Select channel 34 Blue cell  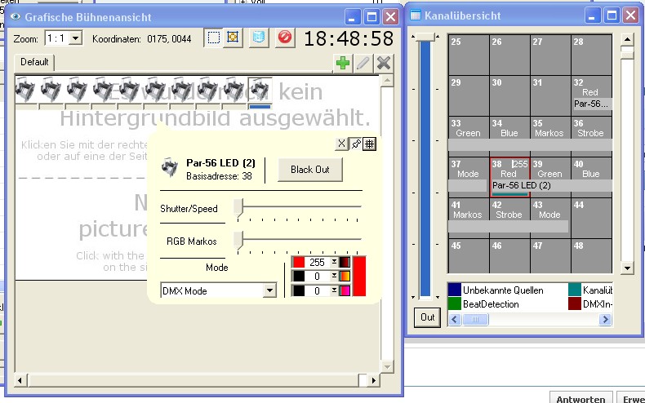[509, 136]
